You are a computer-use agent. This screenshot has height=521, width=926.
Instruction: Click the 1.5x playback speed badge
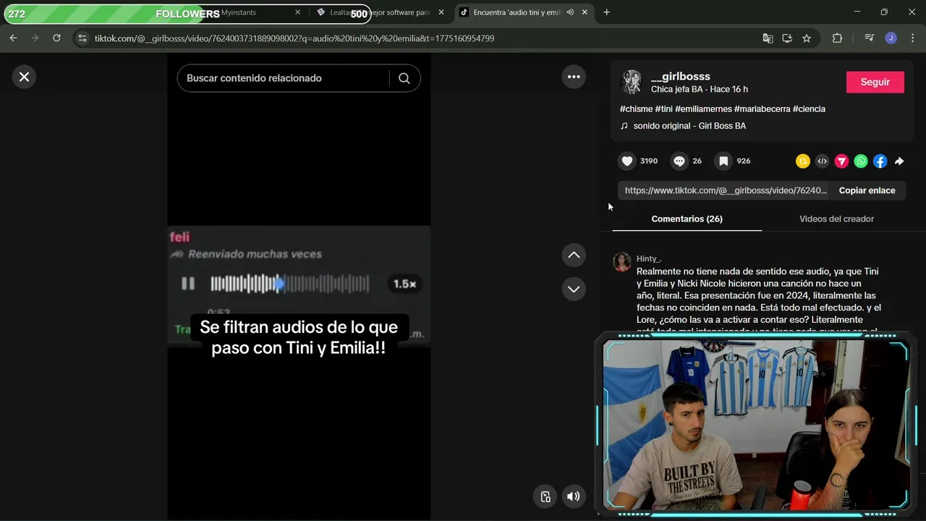tap(404, 284)
